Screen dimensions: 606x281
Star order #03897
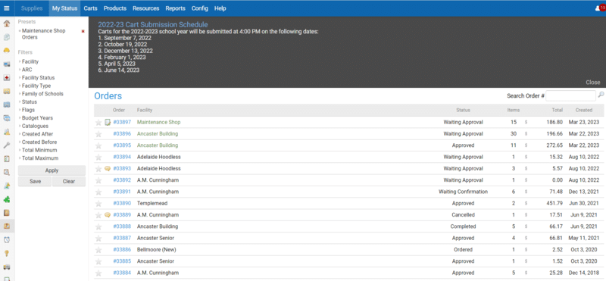[x=98, y=123]
